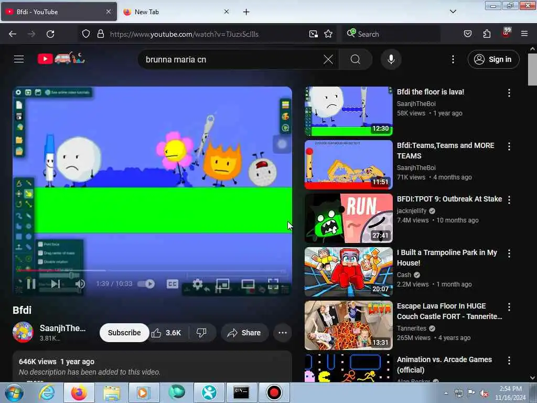This screenshot has width=537, height=403.
Task: Open Windows Explorer folder on taskbar
Action: click(112, 393)
